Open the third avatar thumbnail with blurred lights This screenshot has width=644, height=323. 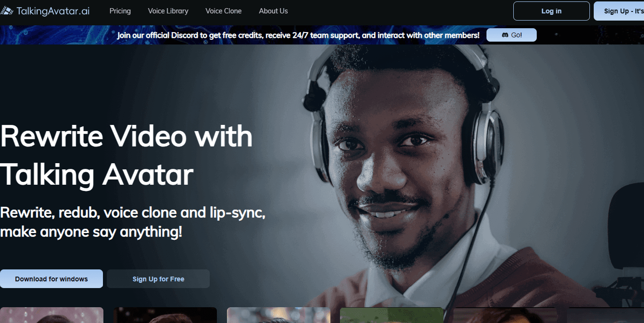278,315
